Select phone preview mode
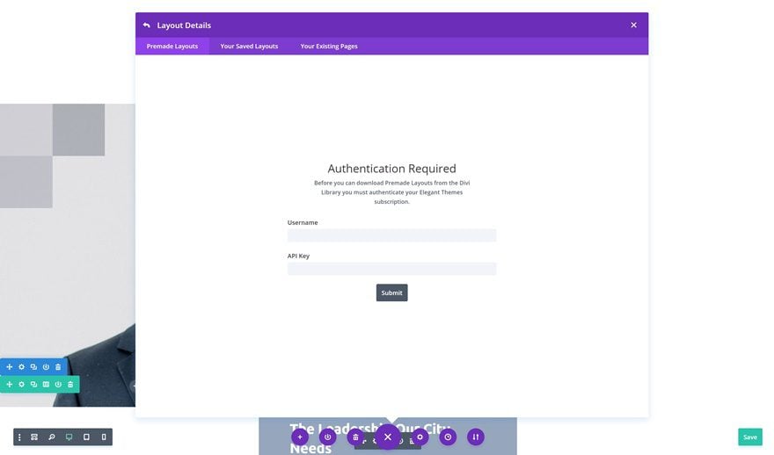 pos(104,437)
